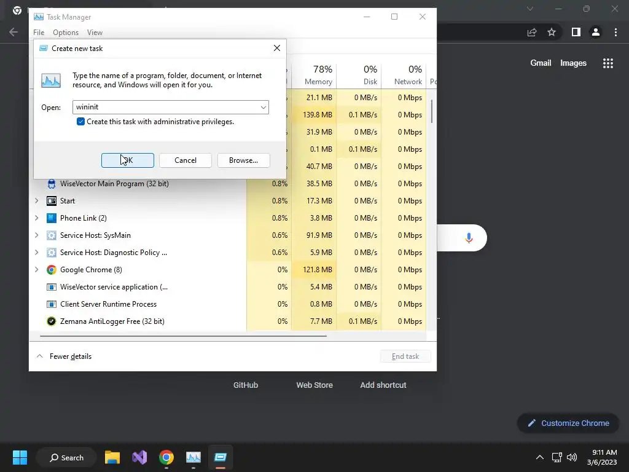Viewport: 629px width, 472px height.
Task: Open the clock and date flyout
Action: pyautogui.click(x=601, y=457)
